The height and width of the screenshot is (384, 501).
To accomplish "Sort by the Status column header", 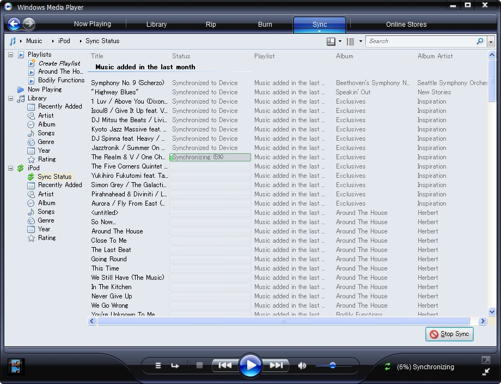I will pos(181,56).
